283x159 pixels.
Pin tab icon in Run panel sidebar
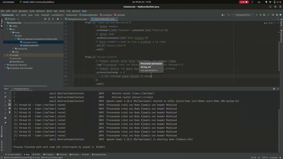(5, 123)
